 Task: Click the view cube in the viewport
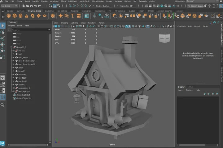tap(164, 38)
